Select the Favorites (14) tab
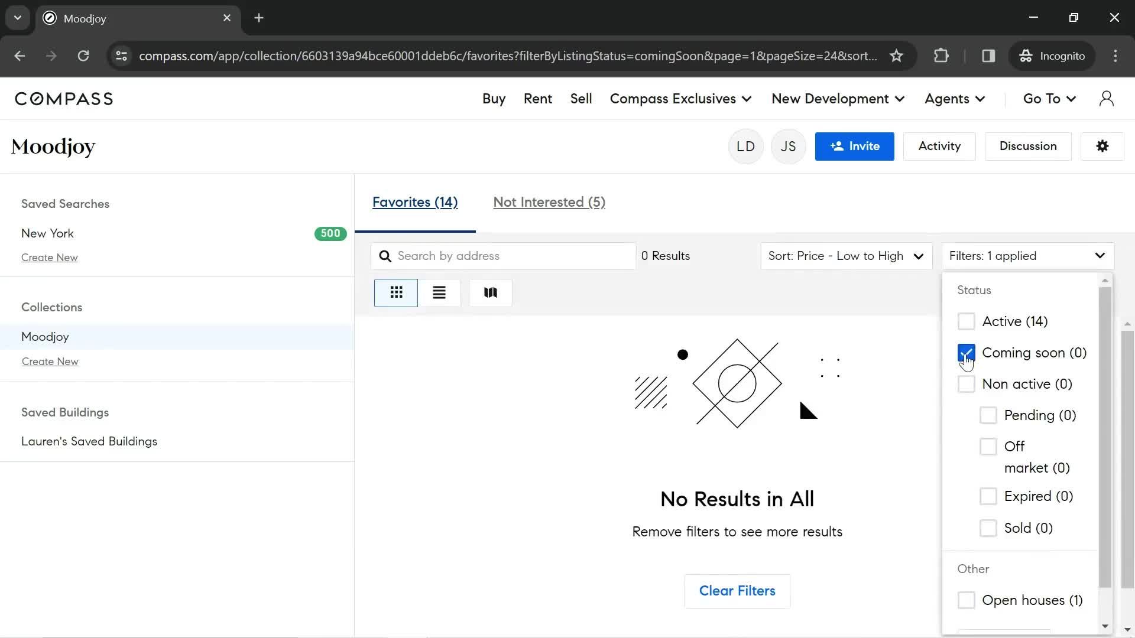Viewport: 1135px width, 638px height. click(415, 202)
